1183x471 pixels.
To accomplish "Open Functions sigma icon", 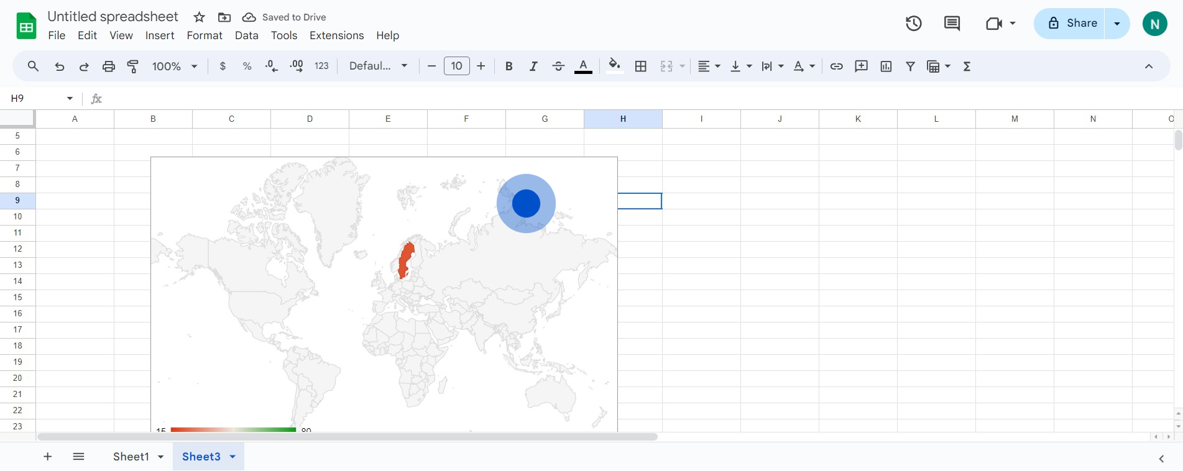I will (967, 66).
